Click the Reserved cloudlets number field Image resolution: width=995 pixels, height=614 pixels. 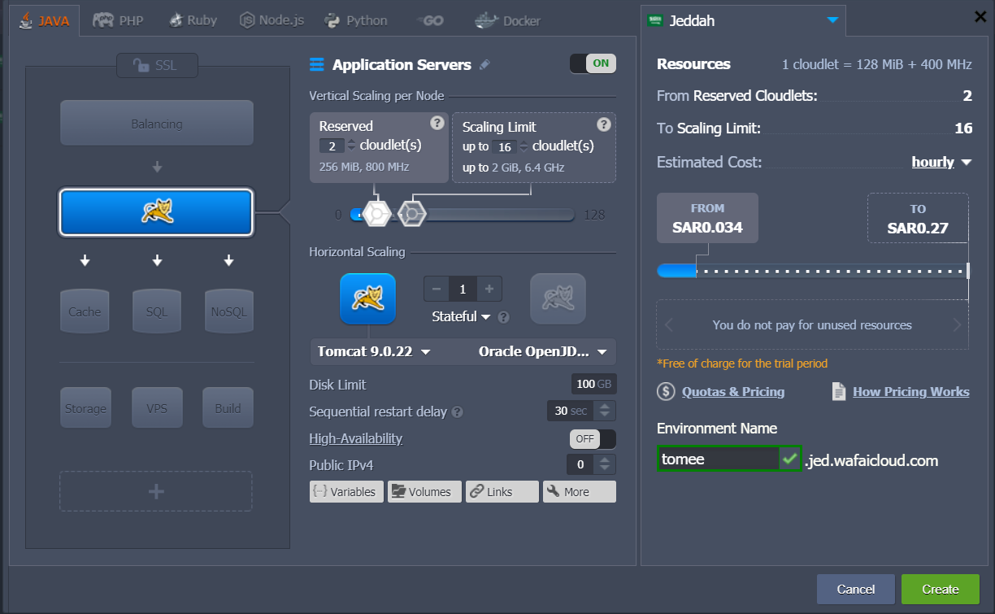coord(332,146)
